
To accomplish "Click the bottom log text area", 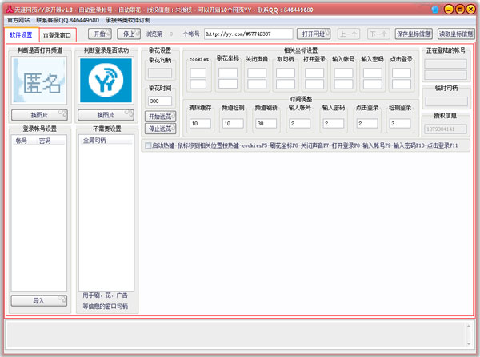I will (236, 335).
